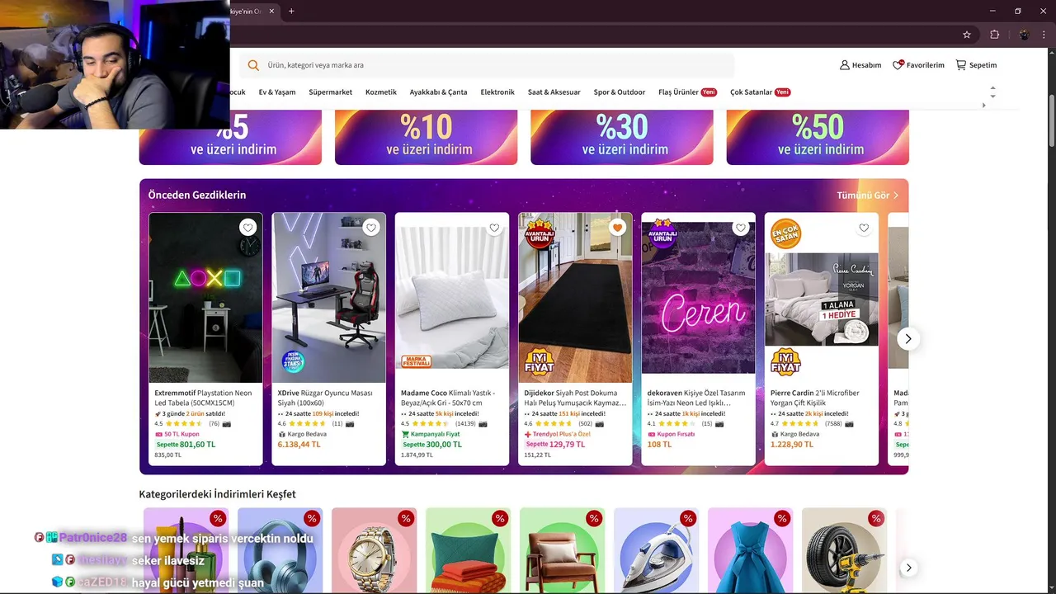Viewport: 1056px width, 594px height.
Task: Click price 6.138,44 TL text
Action: tap(299, 444)
